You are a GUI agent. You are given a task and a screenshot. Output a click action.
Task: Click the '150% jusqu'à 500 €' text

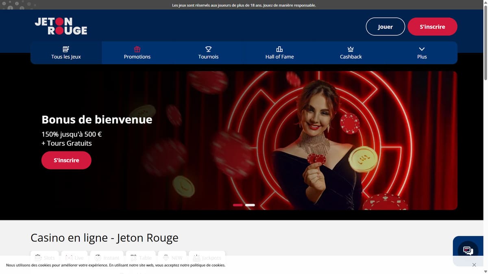point(72,134)
